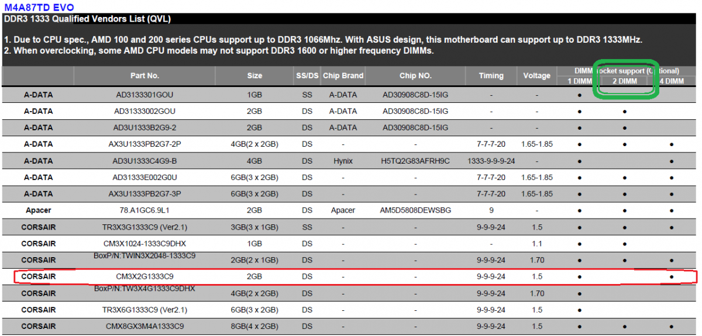Click the 8GB(4 x 2GB) size cell
702x336 pixels.
254,326
